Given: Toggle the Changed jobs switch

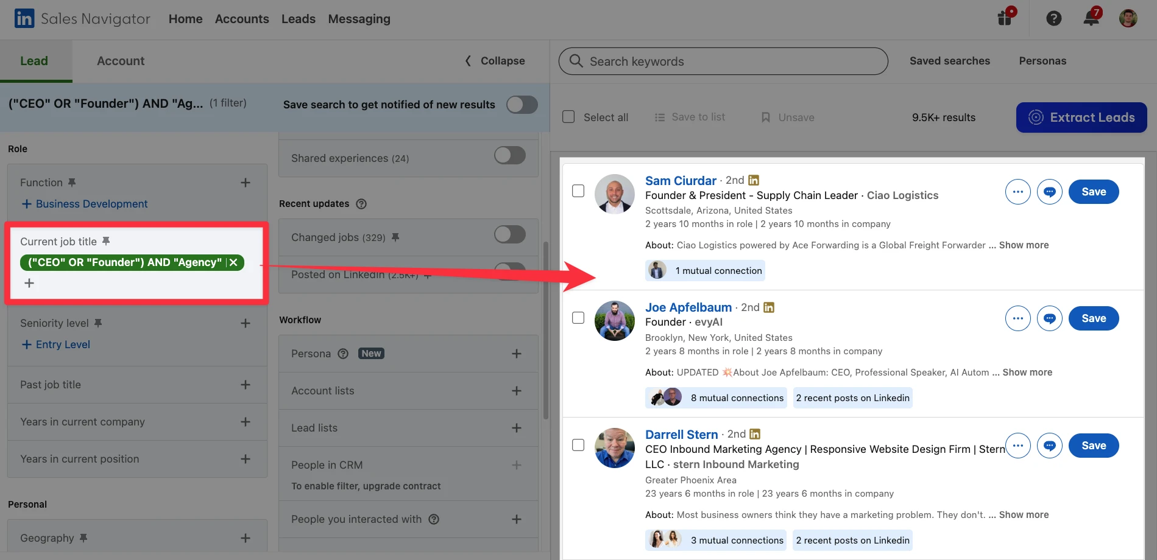Looking at the screenshot, I should click(x=510, y=234).
